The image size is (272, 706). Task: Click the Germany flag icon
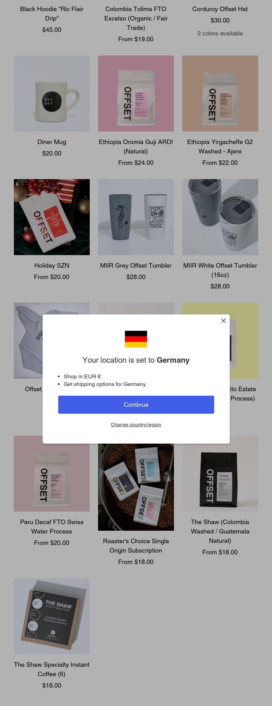pos(136,339)
